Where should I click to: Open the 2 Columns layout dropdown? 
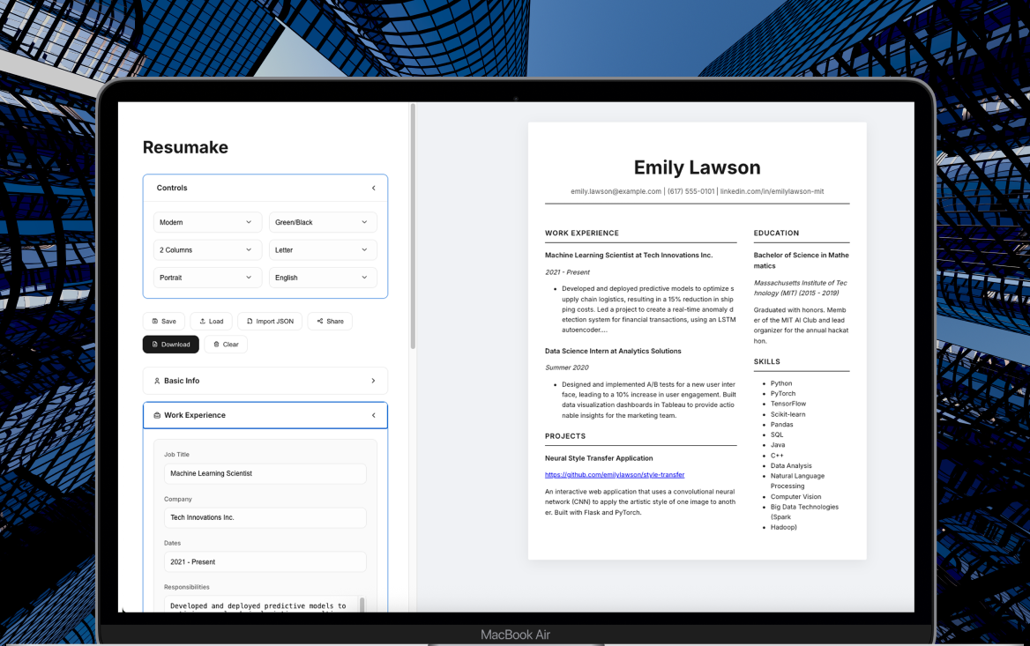click(207, 250)
